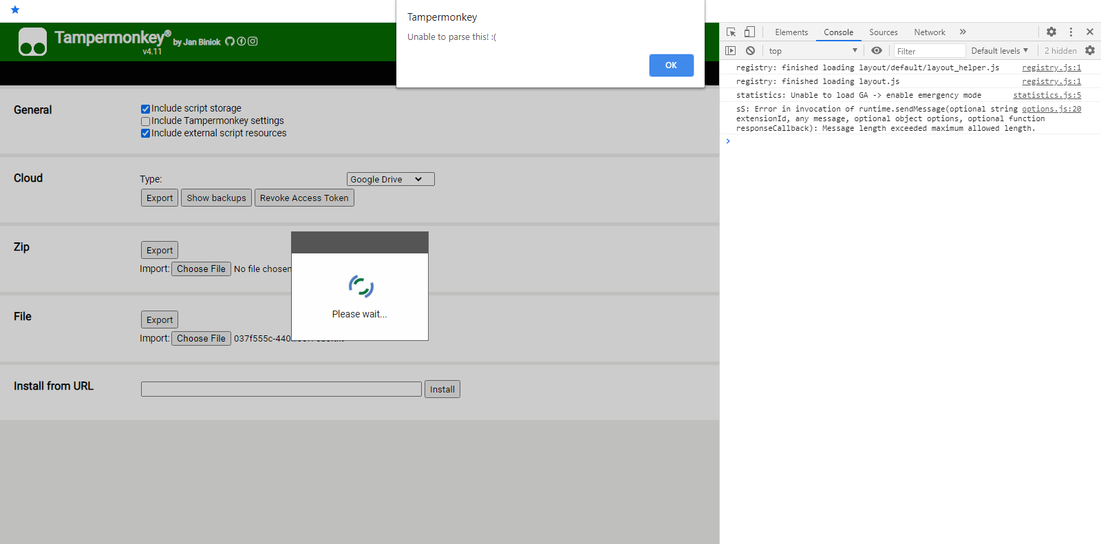Click Choose File in the Zip section
This screenshot has width=1101, height=544.
201,269
